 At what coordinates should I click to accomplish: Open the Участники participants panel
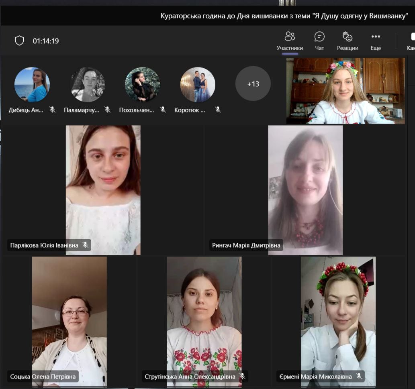(290, 41)
